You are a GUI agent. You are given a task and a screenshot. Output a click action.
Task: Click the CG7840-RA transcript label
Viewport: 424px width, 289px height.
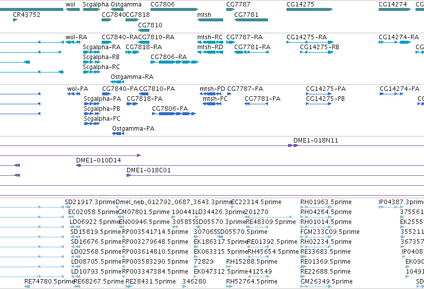[x=120, y=37]
